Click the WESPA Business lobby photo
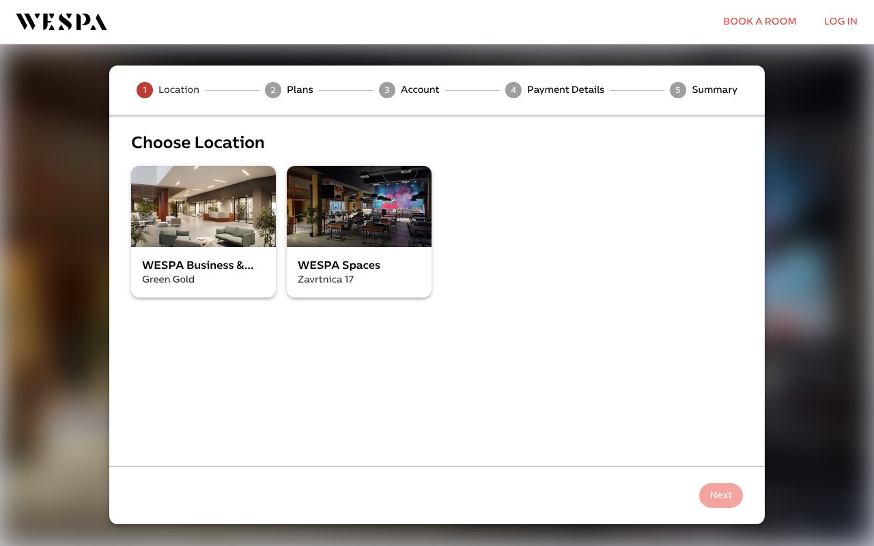Image resolution: width=874 pixels, height=546 pixels. tap(203, 206)
